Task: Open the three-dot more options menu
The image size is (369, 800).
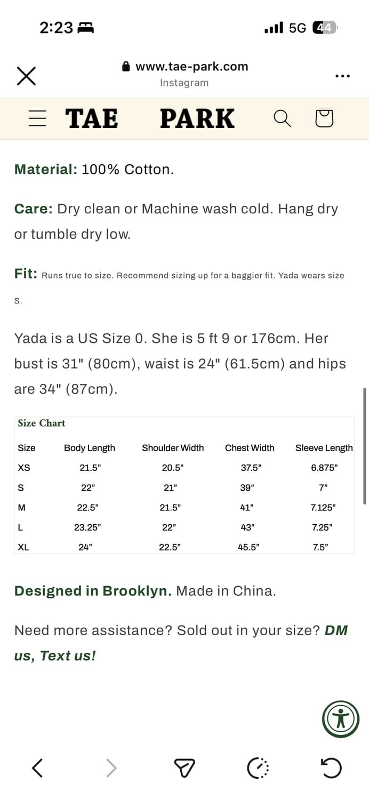Action: coord(342,76)
